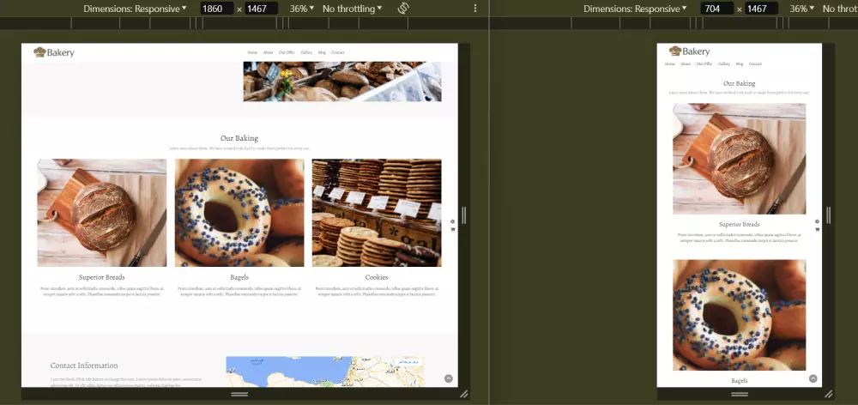Open the Contact nav link in the wide preview
Image resolution: width=858 pixels, height=405 pixels.
338,52
